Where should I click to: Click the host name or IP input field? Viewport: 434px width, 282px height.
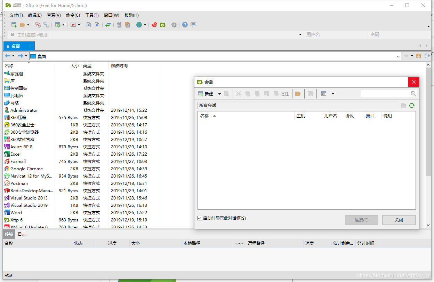point(156,35)
